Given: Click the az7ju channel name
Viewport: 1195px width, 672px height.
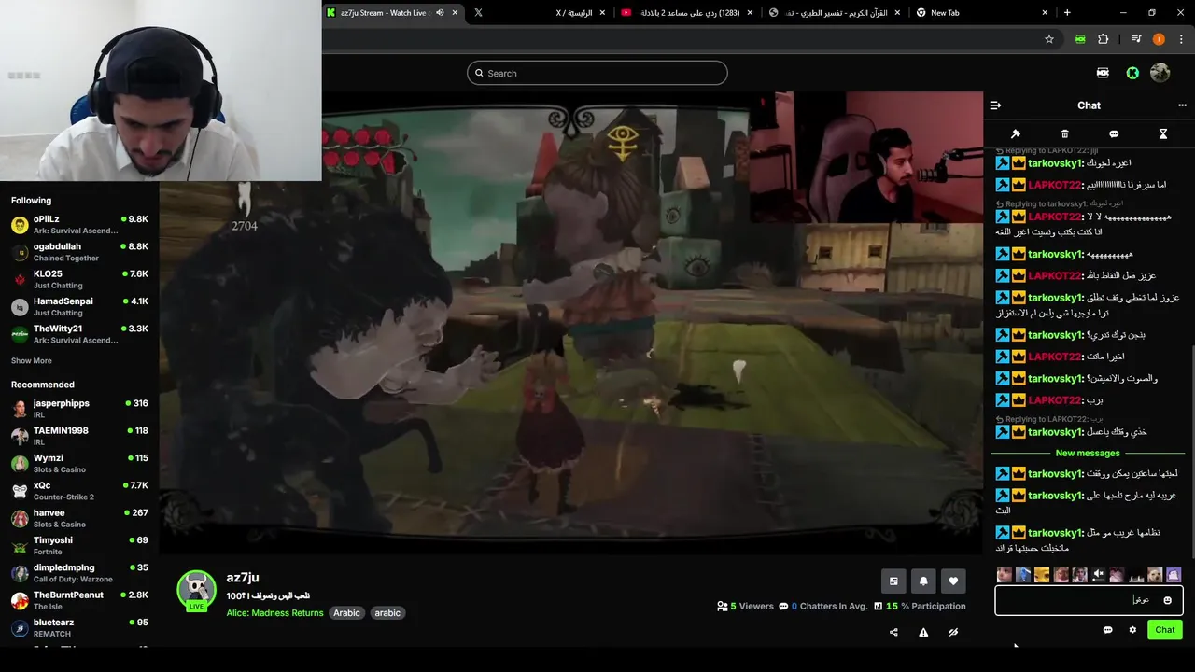Looking at the screenshot, I should coord(243,578).
